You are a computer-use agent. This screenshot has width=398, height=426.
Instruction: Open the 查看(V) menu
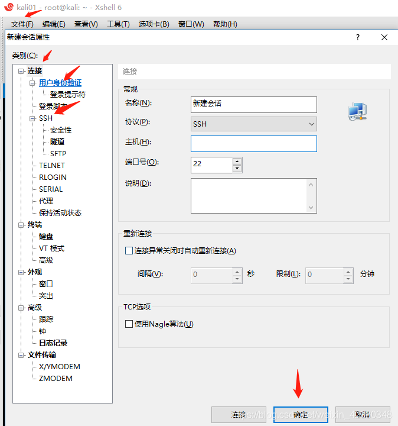point(86,24)
